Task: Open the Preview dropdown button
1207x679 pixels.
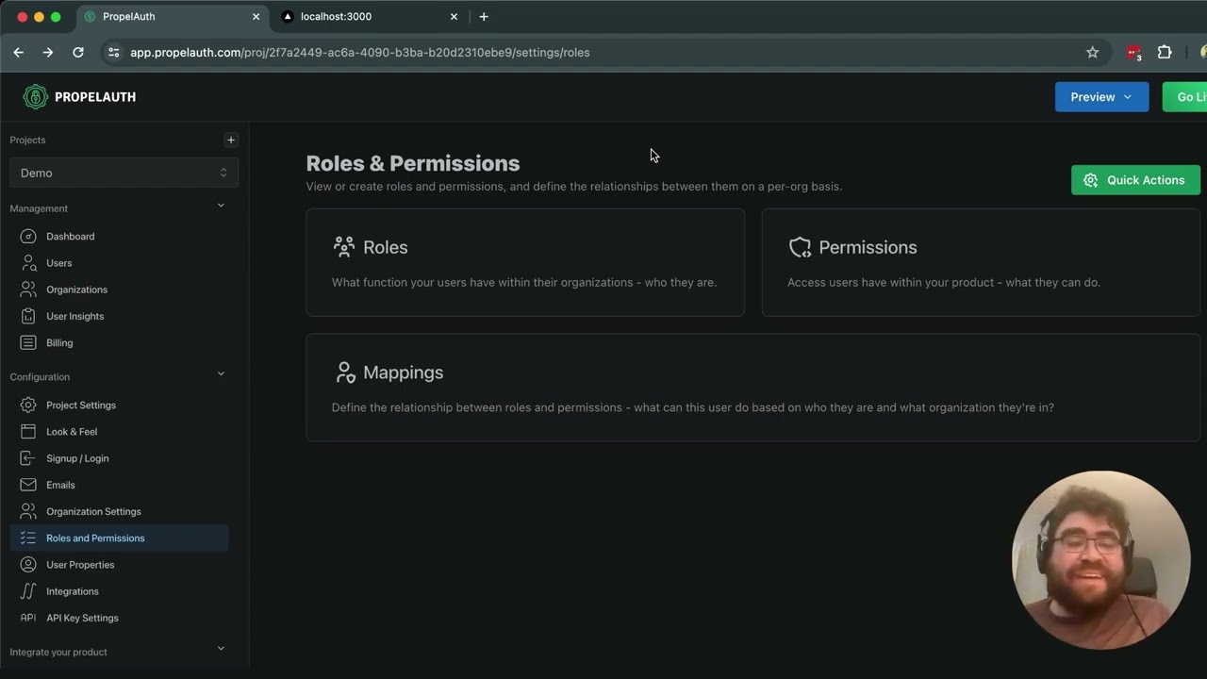Action: pyautogui.click(x=1101, y=97)
